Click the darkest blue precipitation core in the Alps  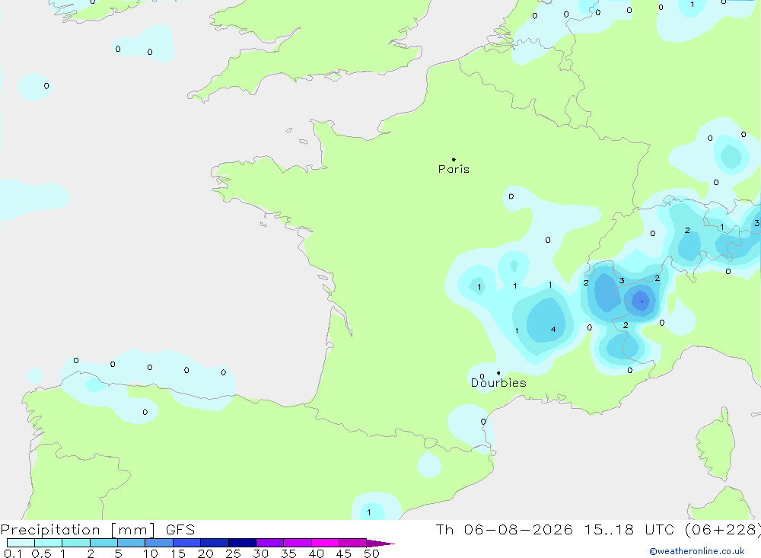[642, 301]
